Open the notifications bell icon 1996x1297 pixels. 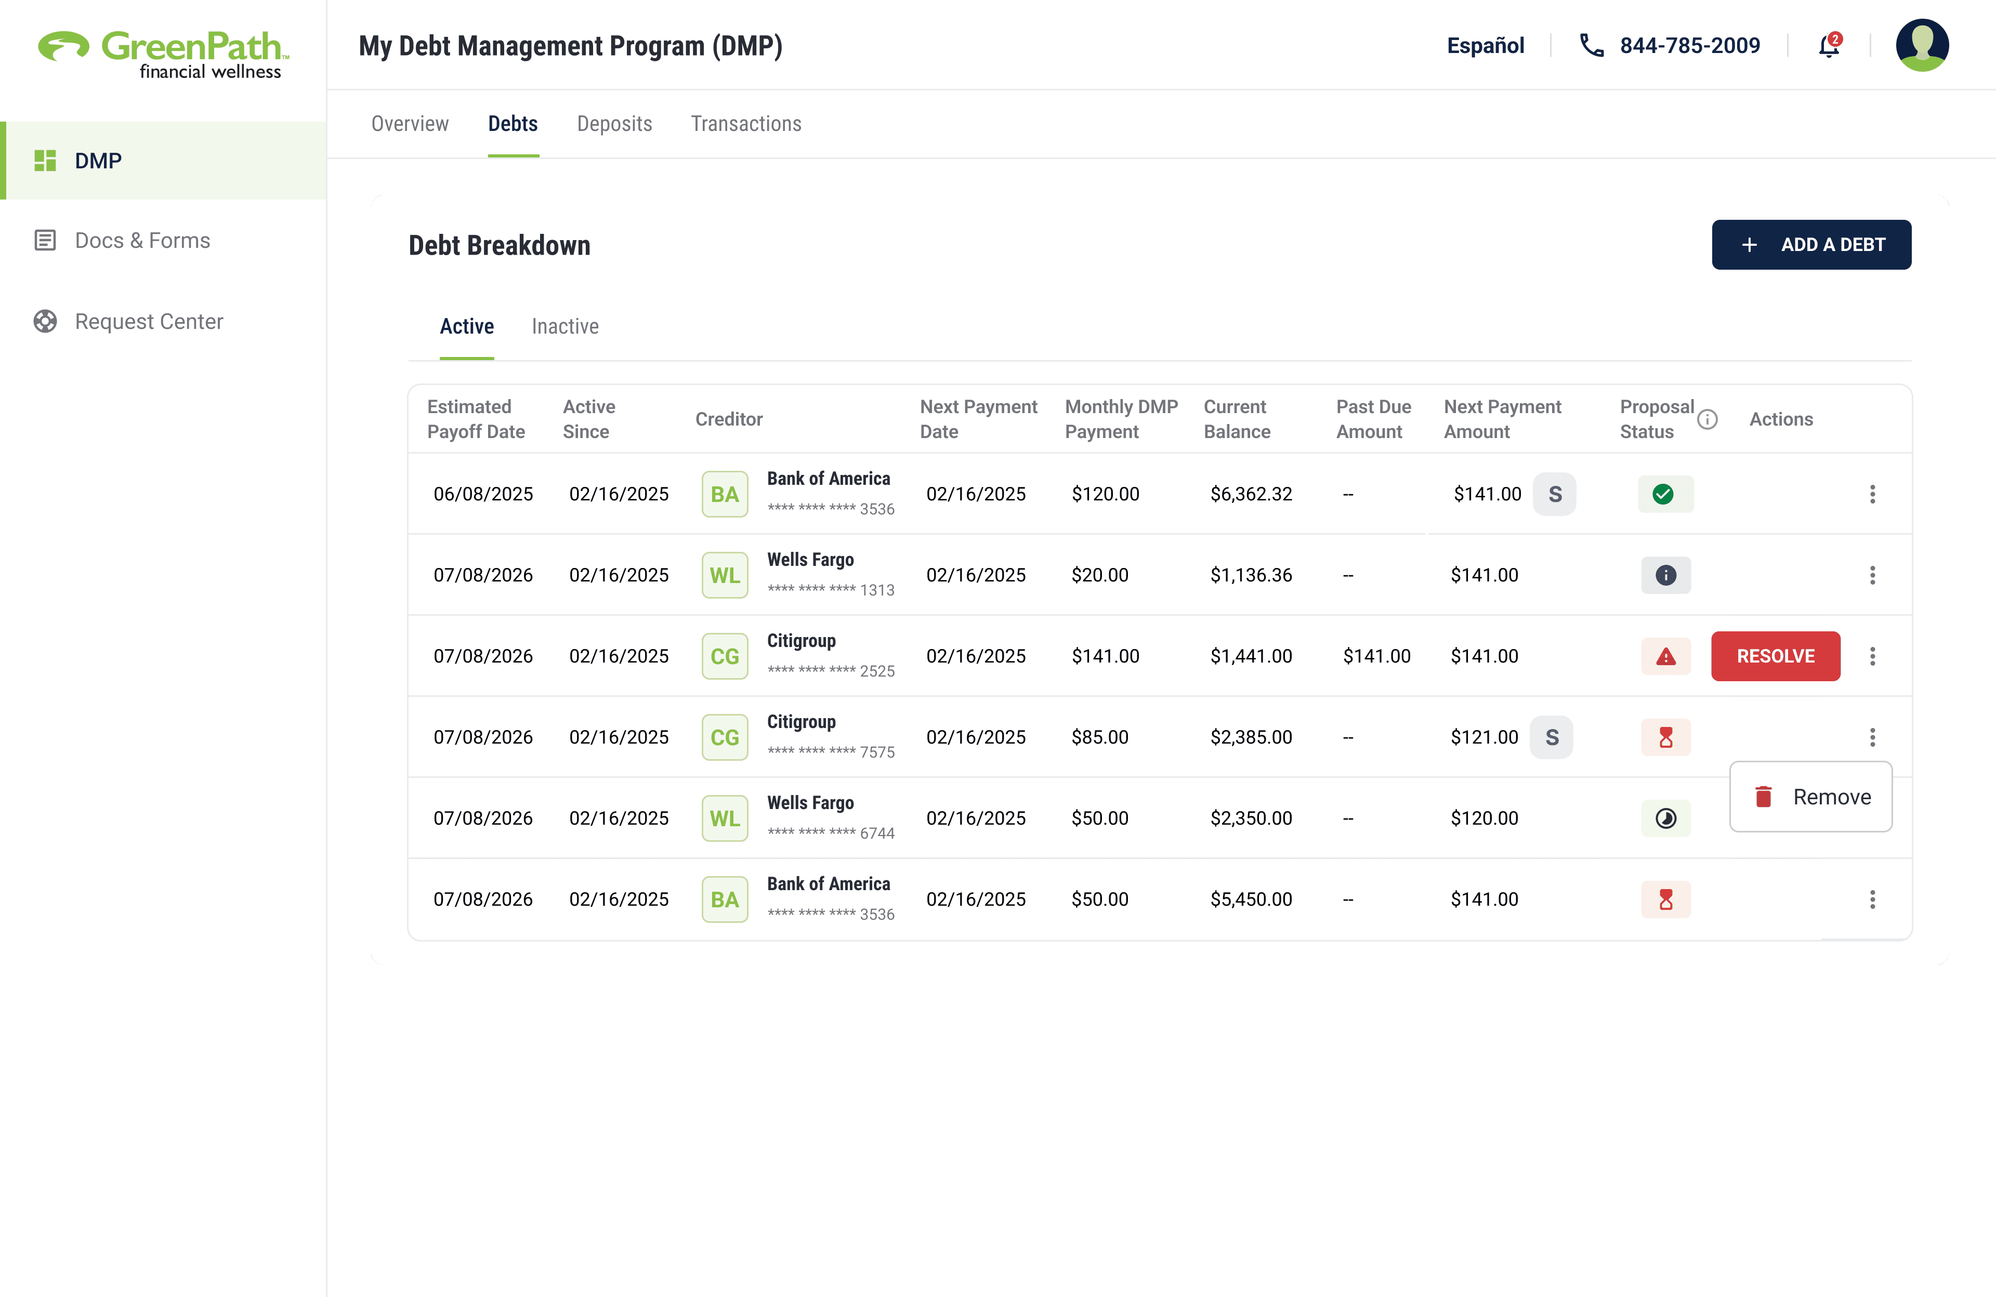[1828, 45]
